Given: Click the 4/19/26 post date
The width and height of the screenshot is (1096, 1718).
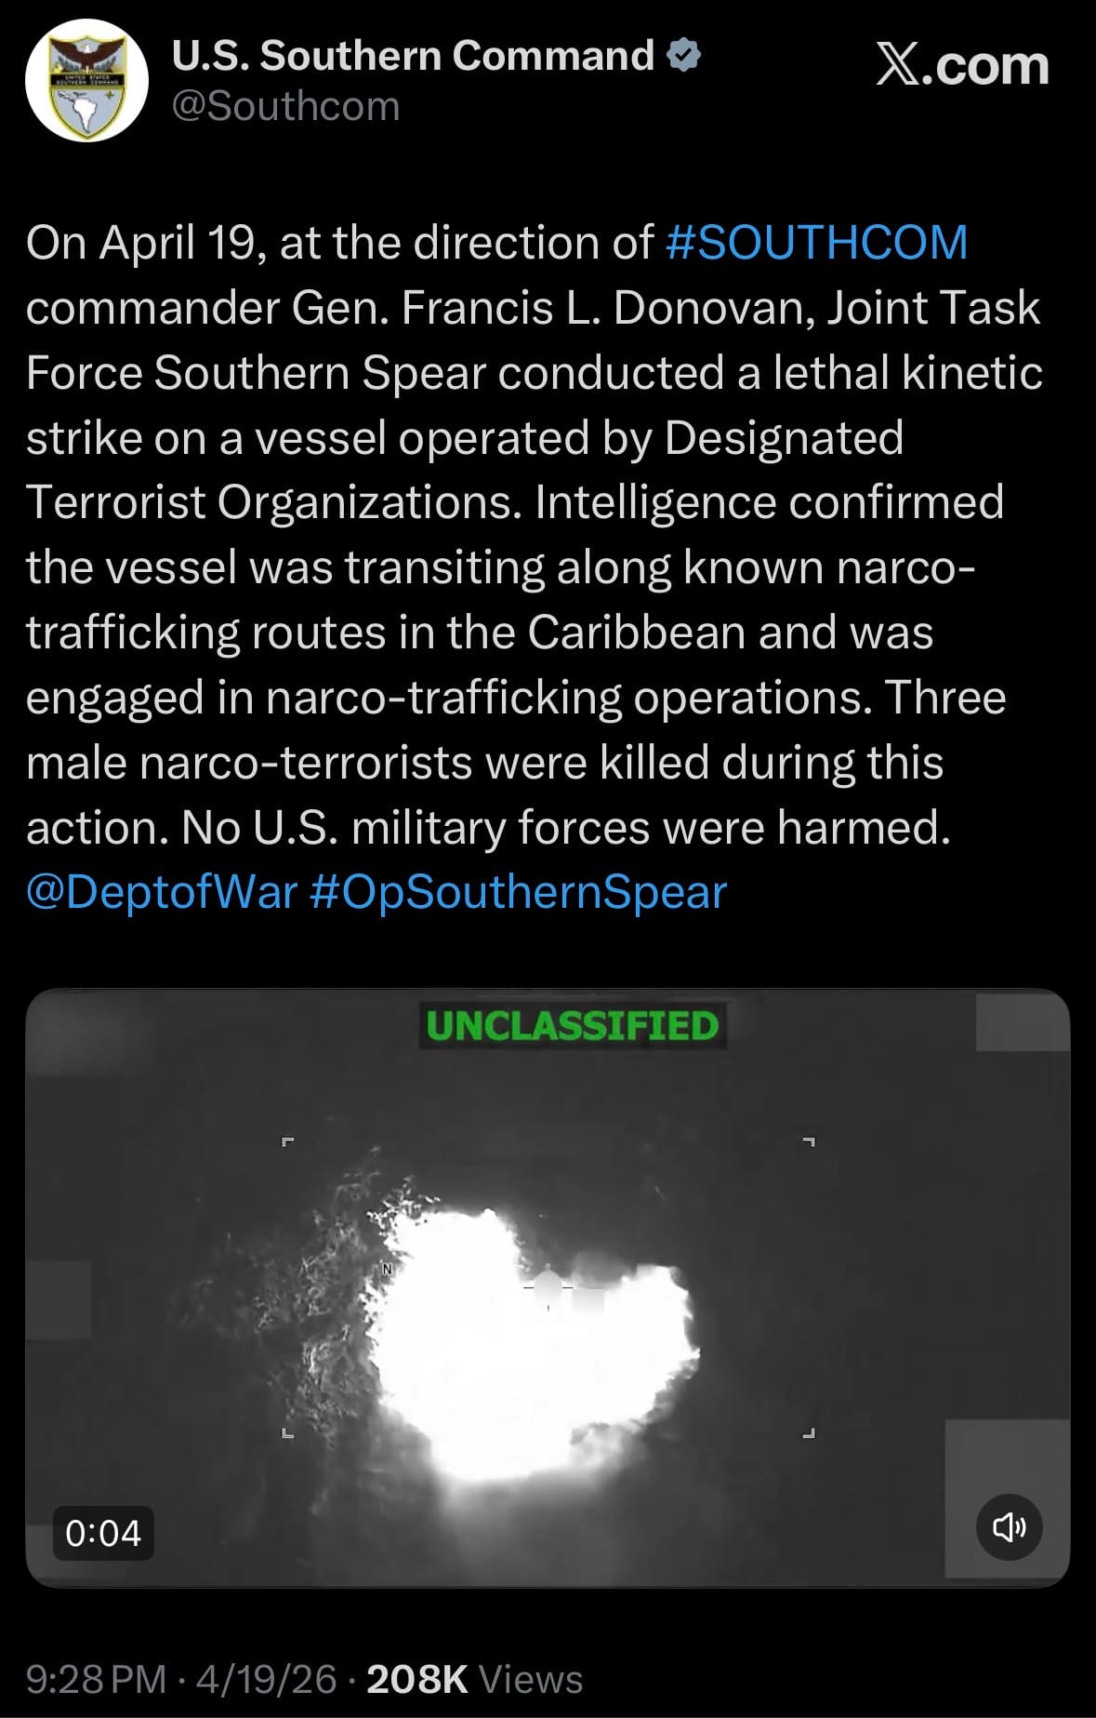Looking at the screenshot, I should pyautogui.click(x=267, y=1680).
